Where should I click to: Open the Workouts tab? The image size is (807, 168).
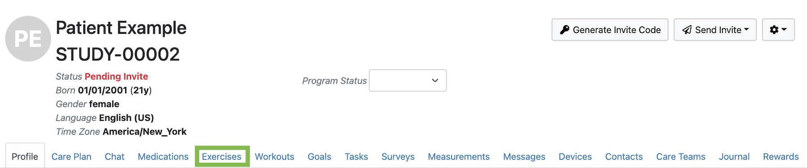[275, 157]
